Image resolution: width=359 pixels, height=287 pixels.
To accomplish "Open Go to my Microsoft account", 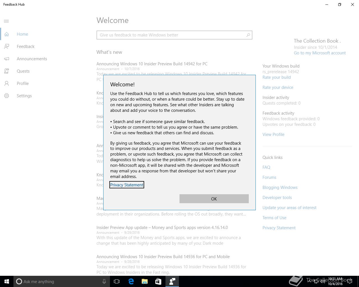I will point(320,53).
